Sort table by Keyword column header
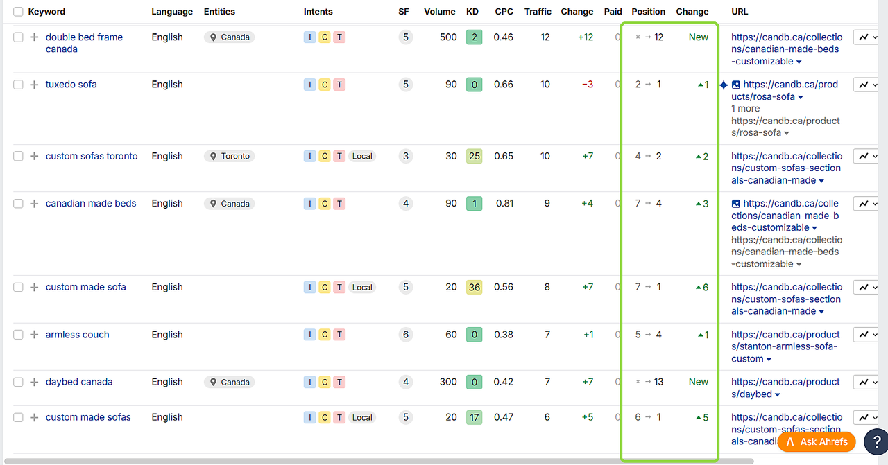The width and height of the screenshot is (888, 465). tap(46, 12)
